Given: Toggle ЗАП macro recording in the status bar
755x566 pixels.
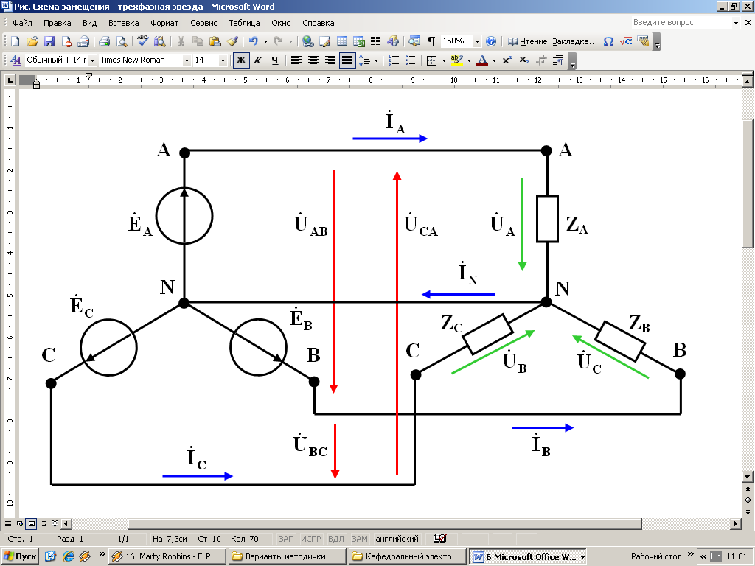Looking at the screenshot, I should point(286,539).
